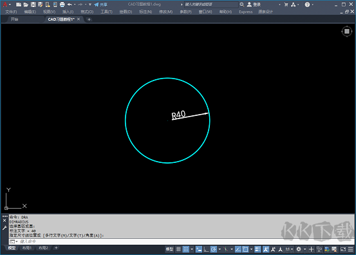The width and height of the screenshot is (356, 255).
Task: Click the Share paper plane button
Action: point(100,5)
